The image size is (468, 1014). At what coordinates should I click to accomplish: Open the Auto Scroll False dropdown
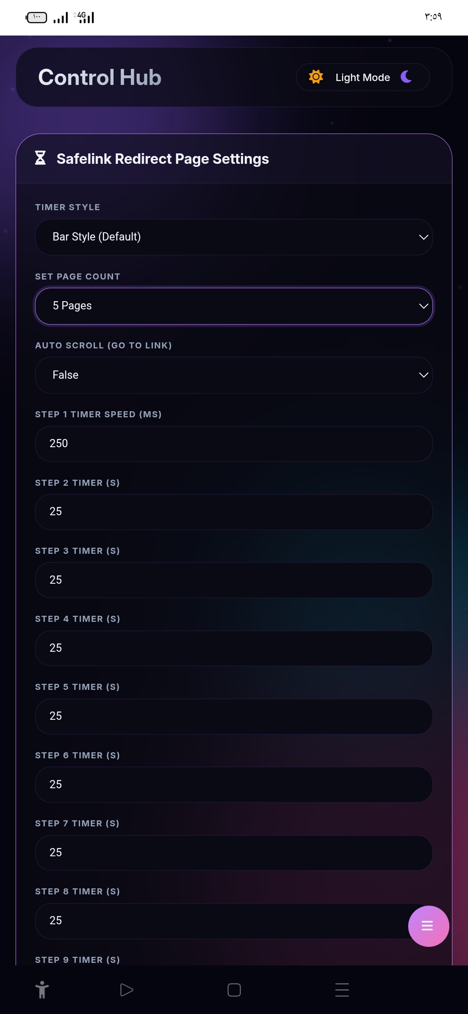(234, 375)
